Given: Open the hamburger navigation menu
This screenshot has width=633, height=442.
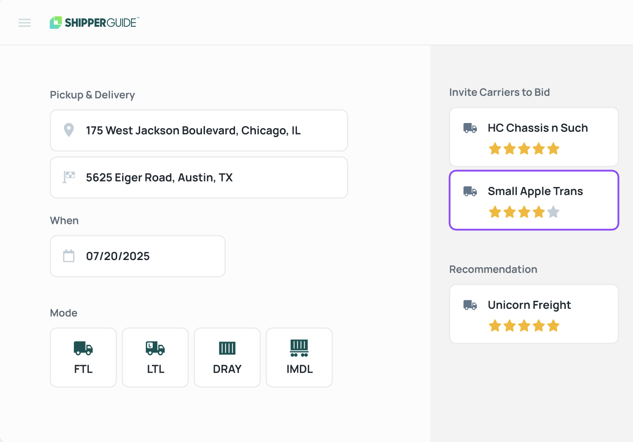Looking at the screenshot, I should tap(25, 23).
